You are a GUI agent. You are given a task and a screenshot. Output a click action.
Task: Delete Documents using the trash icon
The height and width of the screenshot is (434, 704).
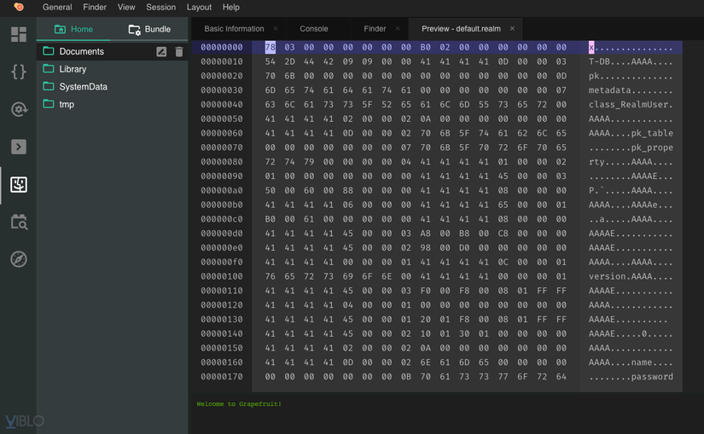[x=178, y=52]
